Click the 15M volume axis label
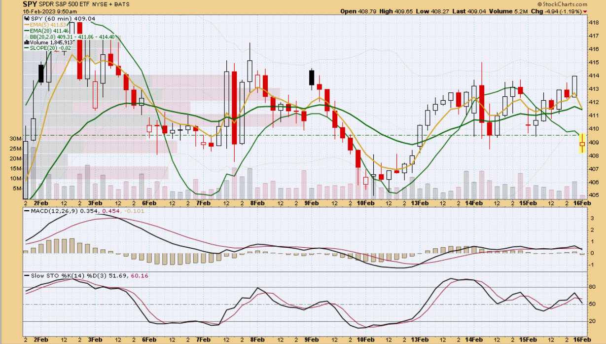 coord(16,169)
